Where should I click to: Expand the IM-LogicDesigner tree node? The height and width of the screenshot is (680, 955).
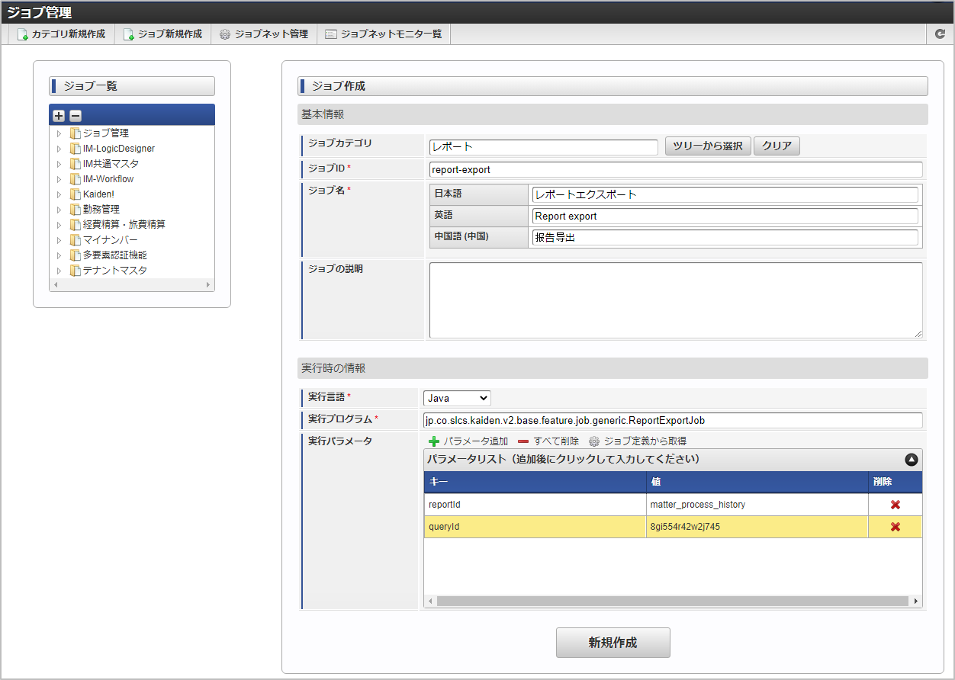[x=59, y=149]
